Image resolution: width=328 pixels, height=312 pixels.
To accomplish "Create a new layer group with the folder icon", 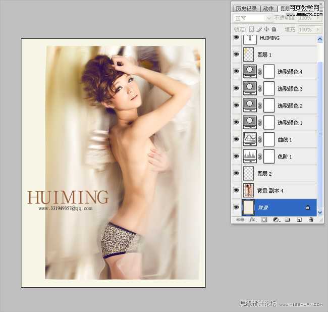I will coord(287,220).
